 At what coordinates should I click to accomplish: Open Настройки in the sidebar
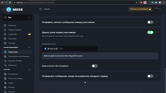click(12, 39)
